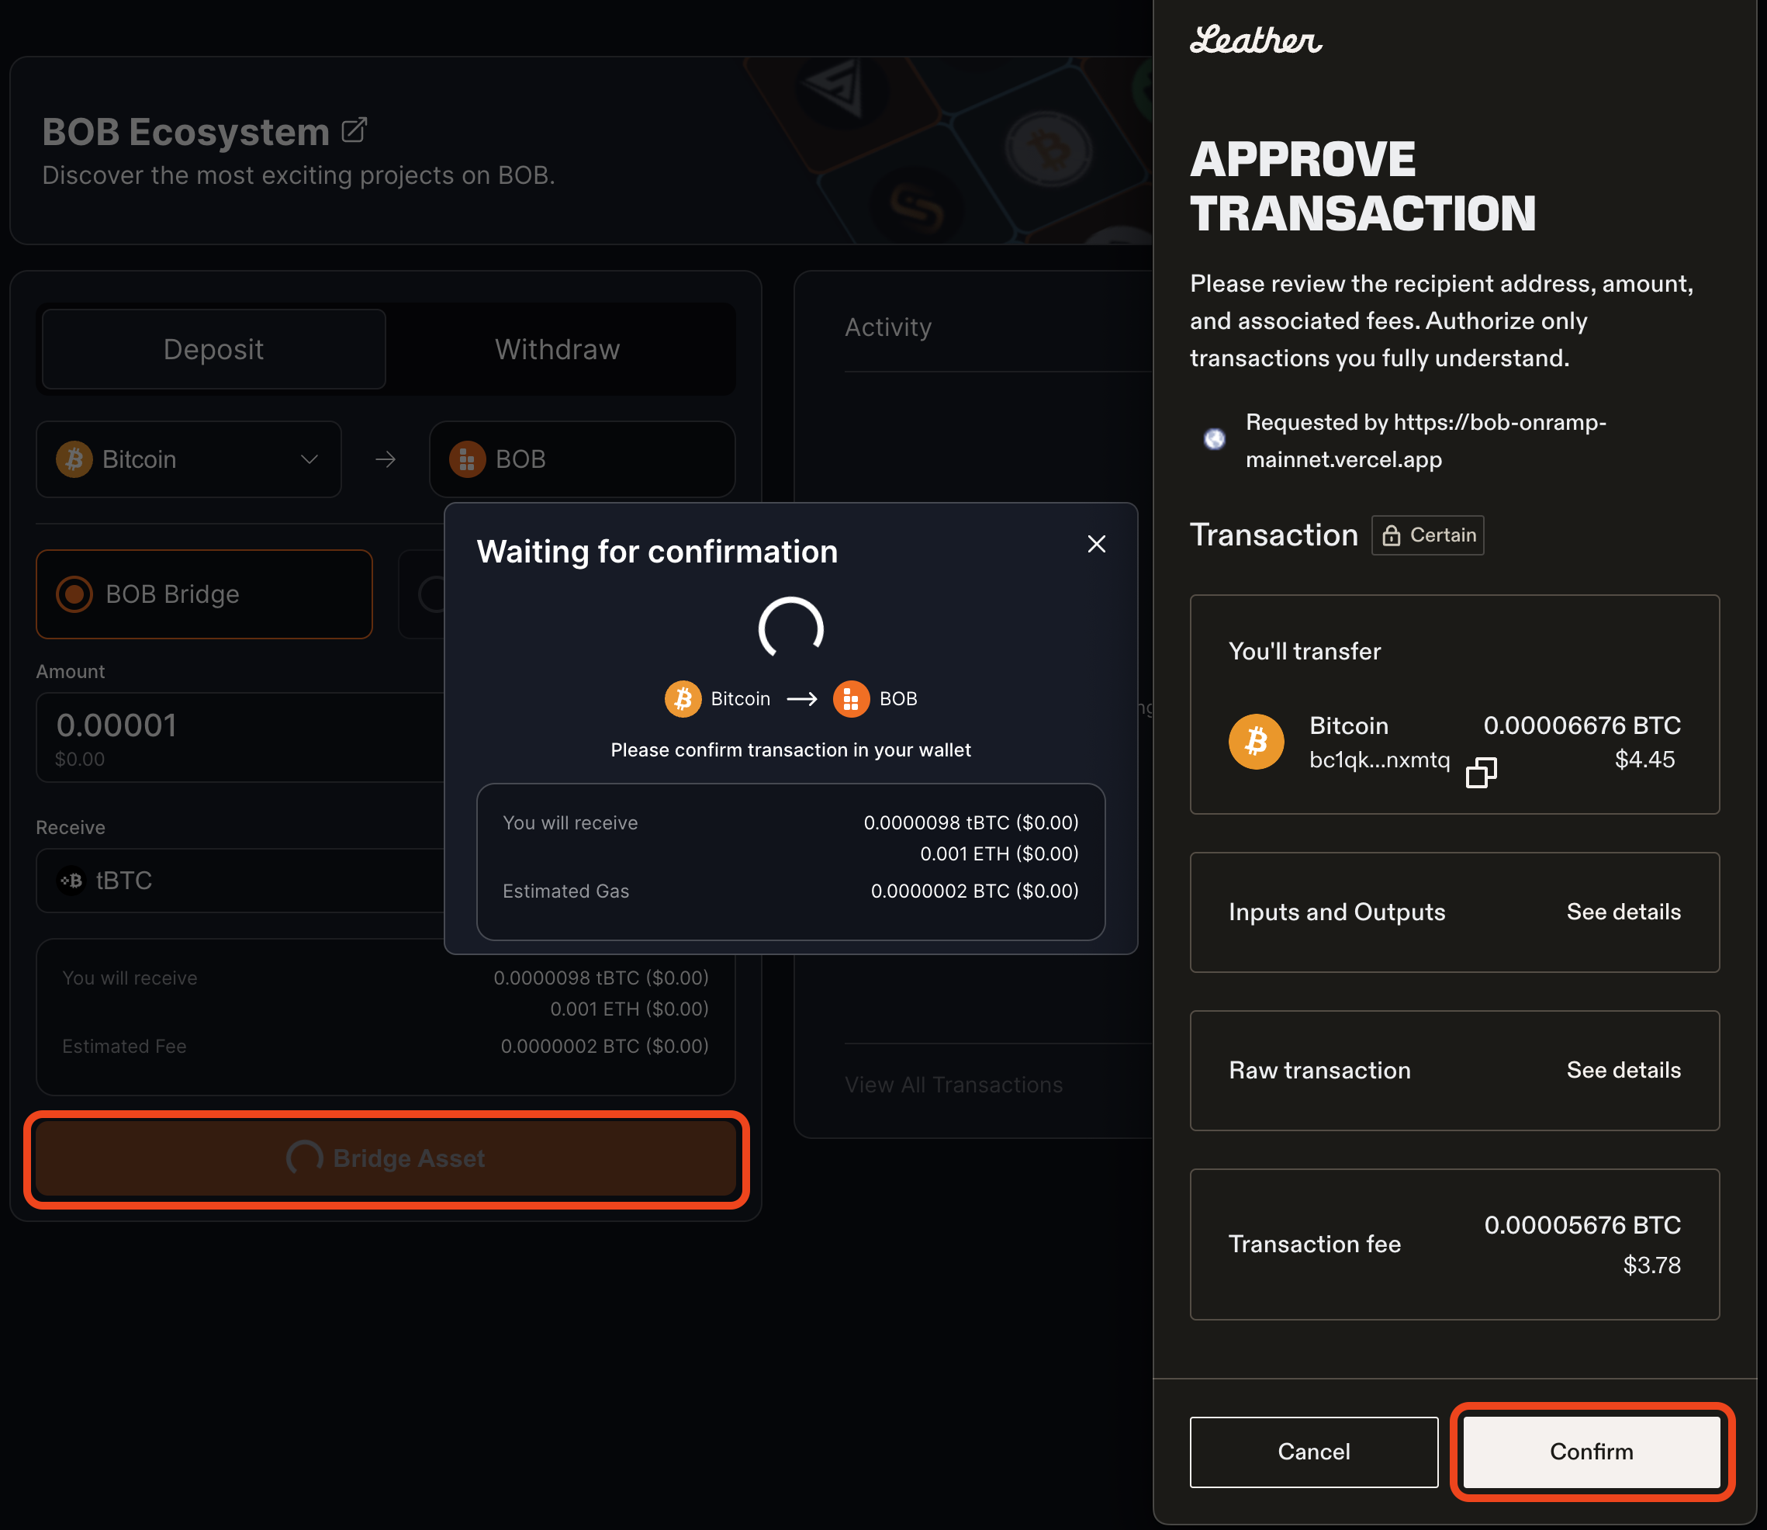The height and width of the screenshot is (1530, 1767).
Task: Click the lock icon on the Certain badge
Action: coord(1391,535)
